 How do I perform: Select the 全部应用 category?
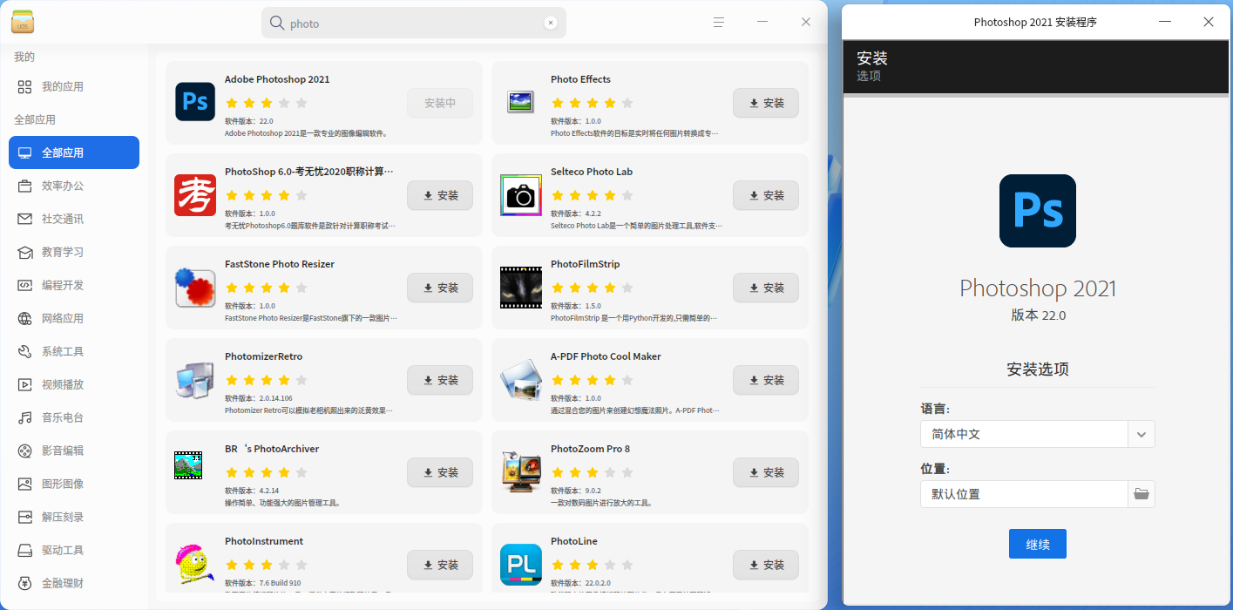(x=74, y=152)
